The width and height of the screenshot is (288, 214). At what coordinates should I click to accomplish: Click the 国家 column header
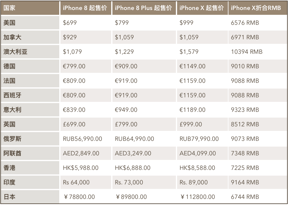pyautogui.click(x=9, y=8)
